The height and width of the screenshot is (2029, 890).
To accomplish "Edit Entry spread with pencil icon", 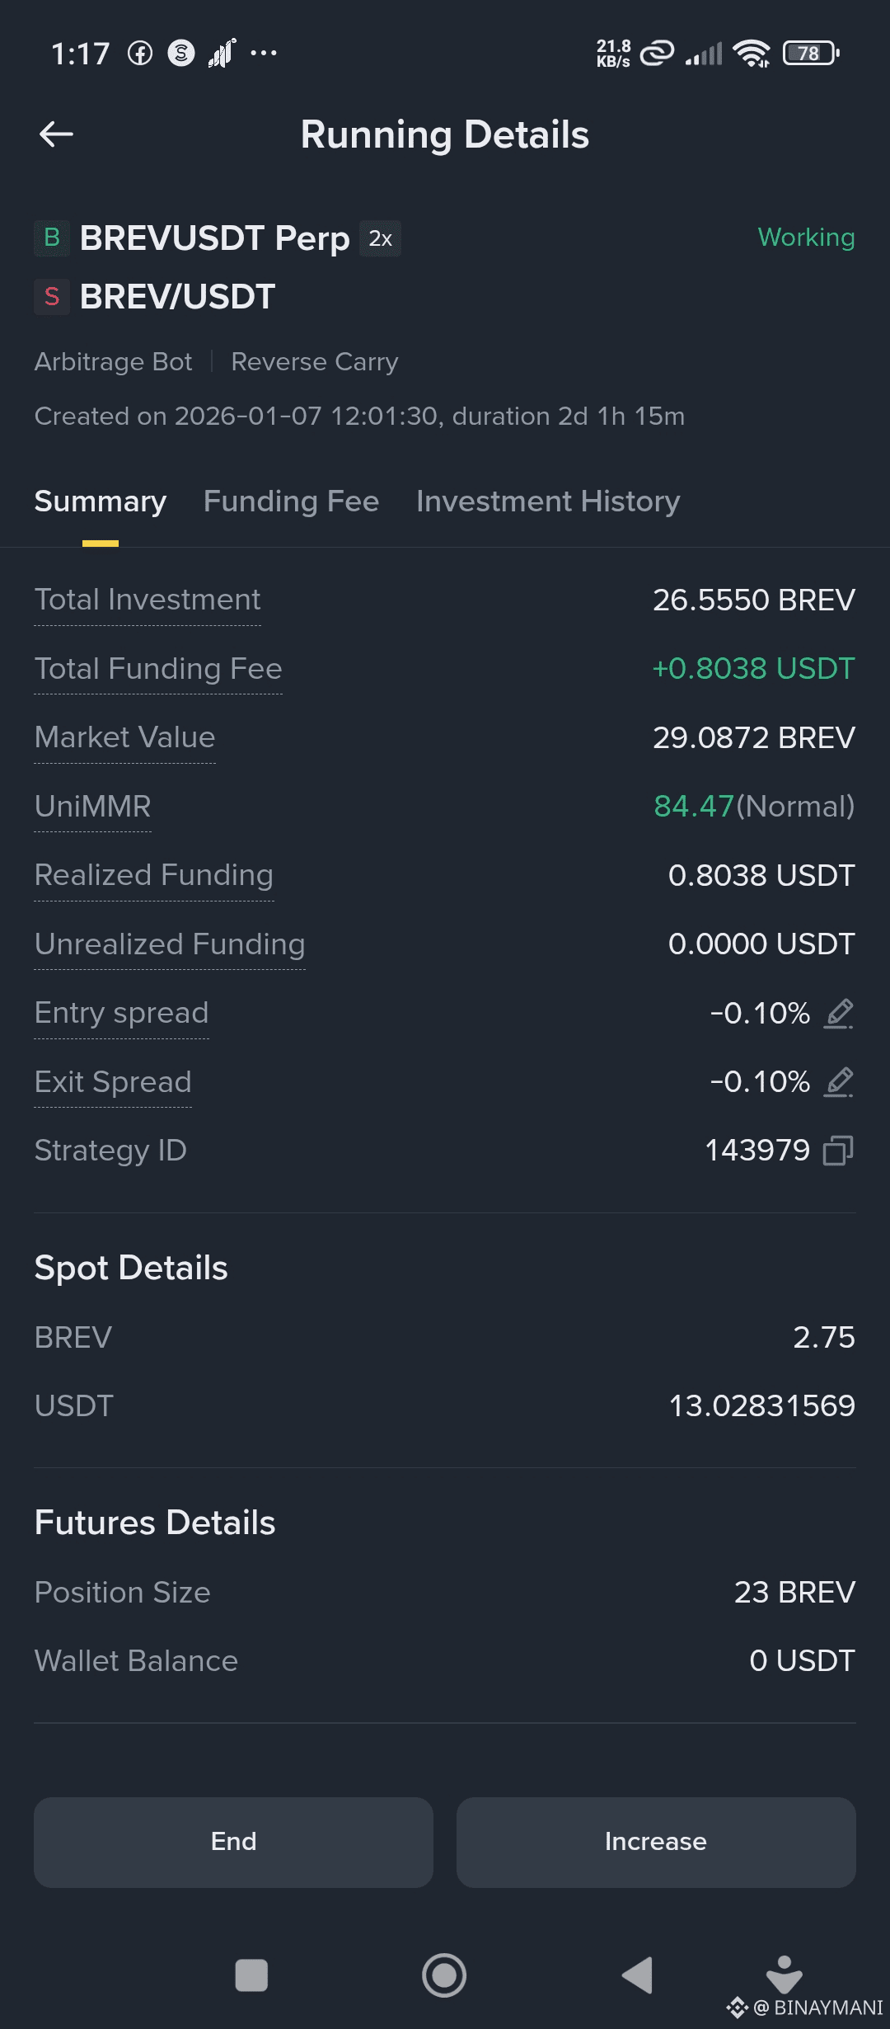I will 839,1013.
